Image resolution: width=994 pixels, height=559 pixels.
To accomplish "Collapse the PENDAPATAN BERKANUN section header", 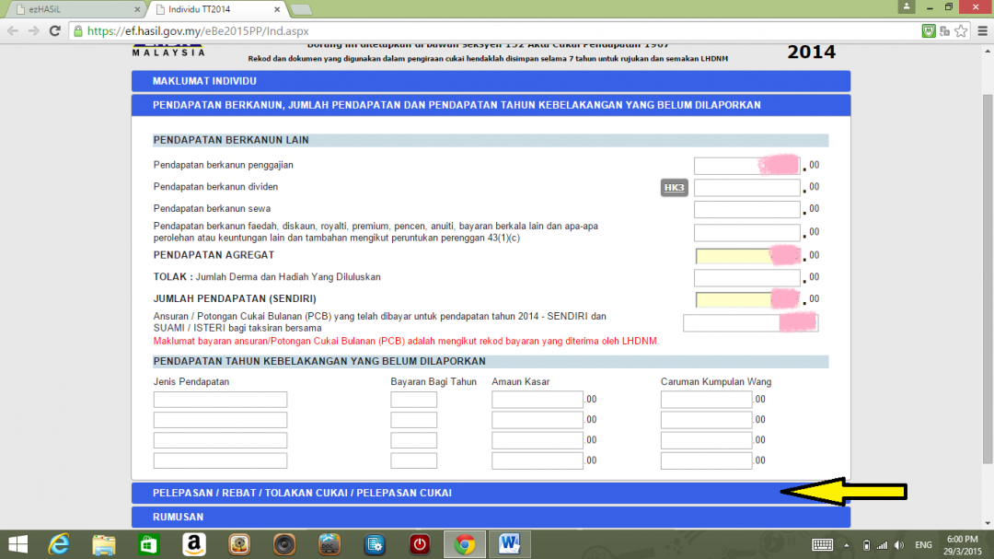I will pos(491,105).
